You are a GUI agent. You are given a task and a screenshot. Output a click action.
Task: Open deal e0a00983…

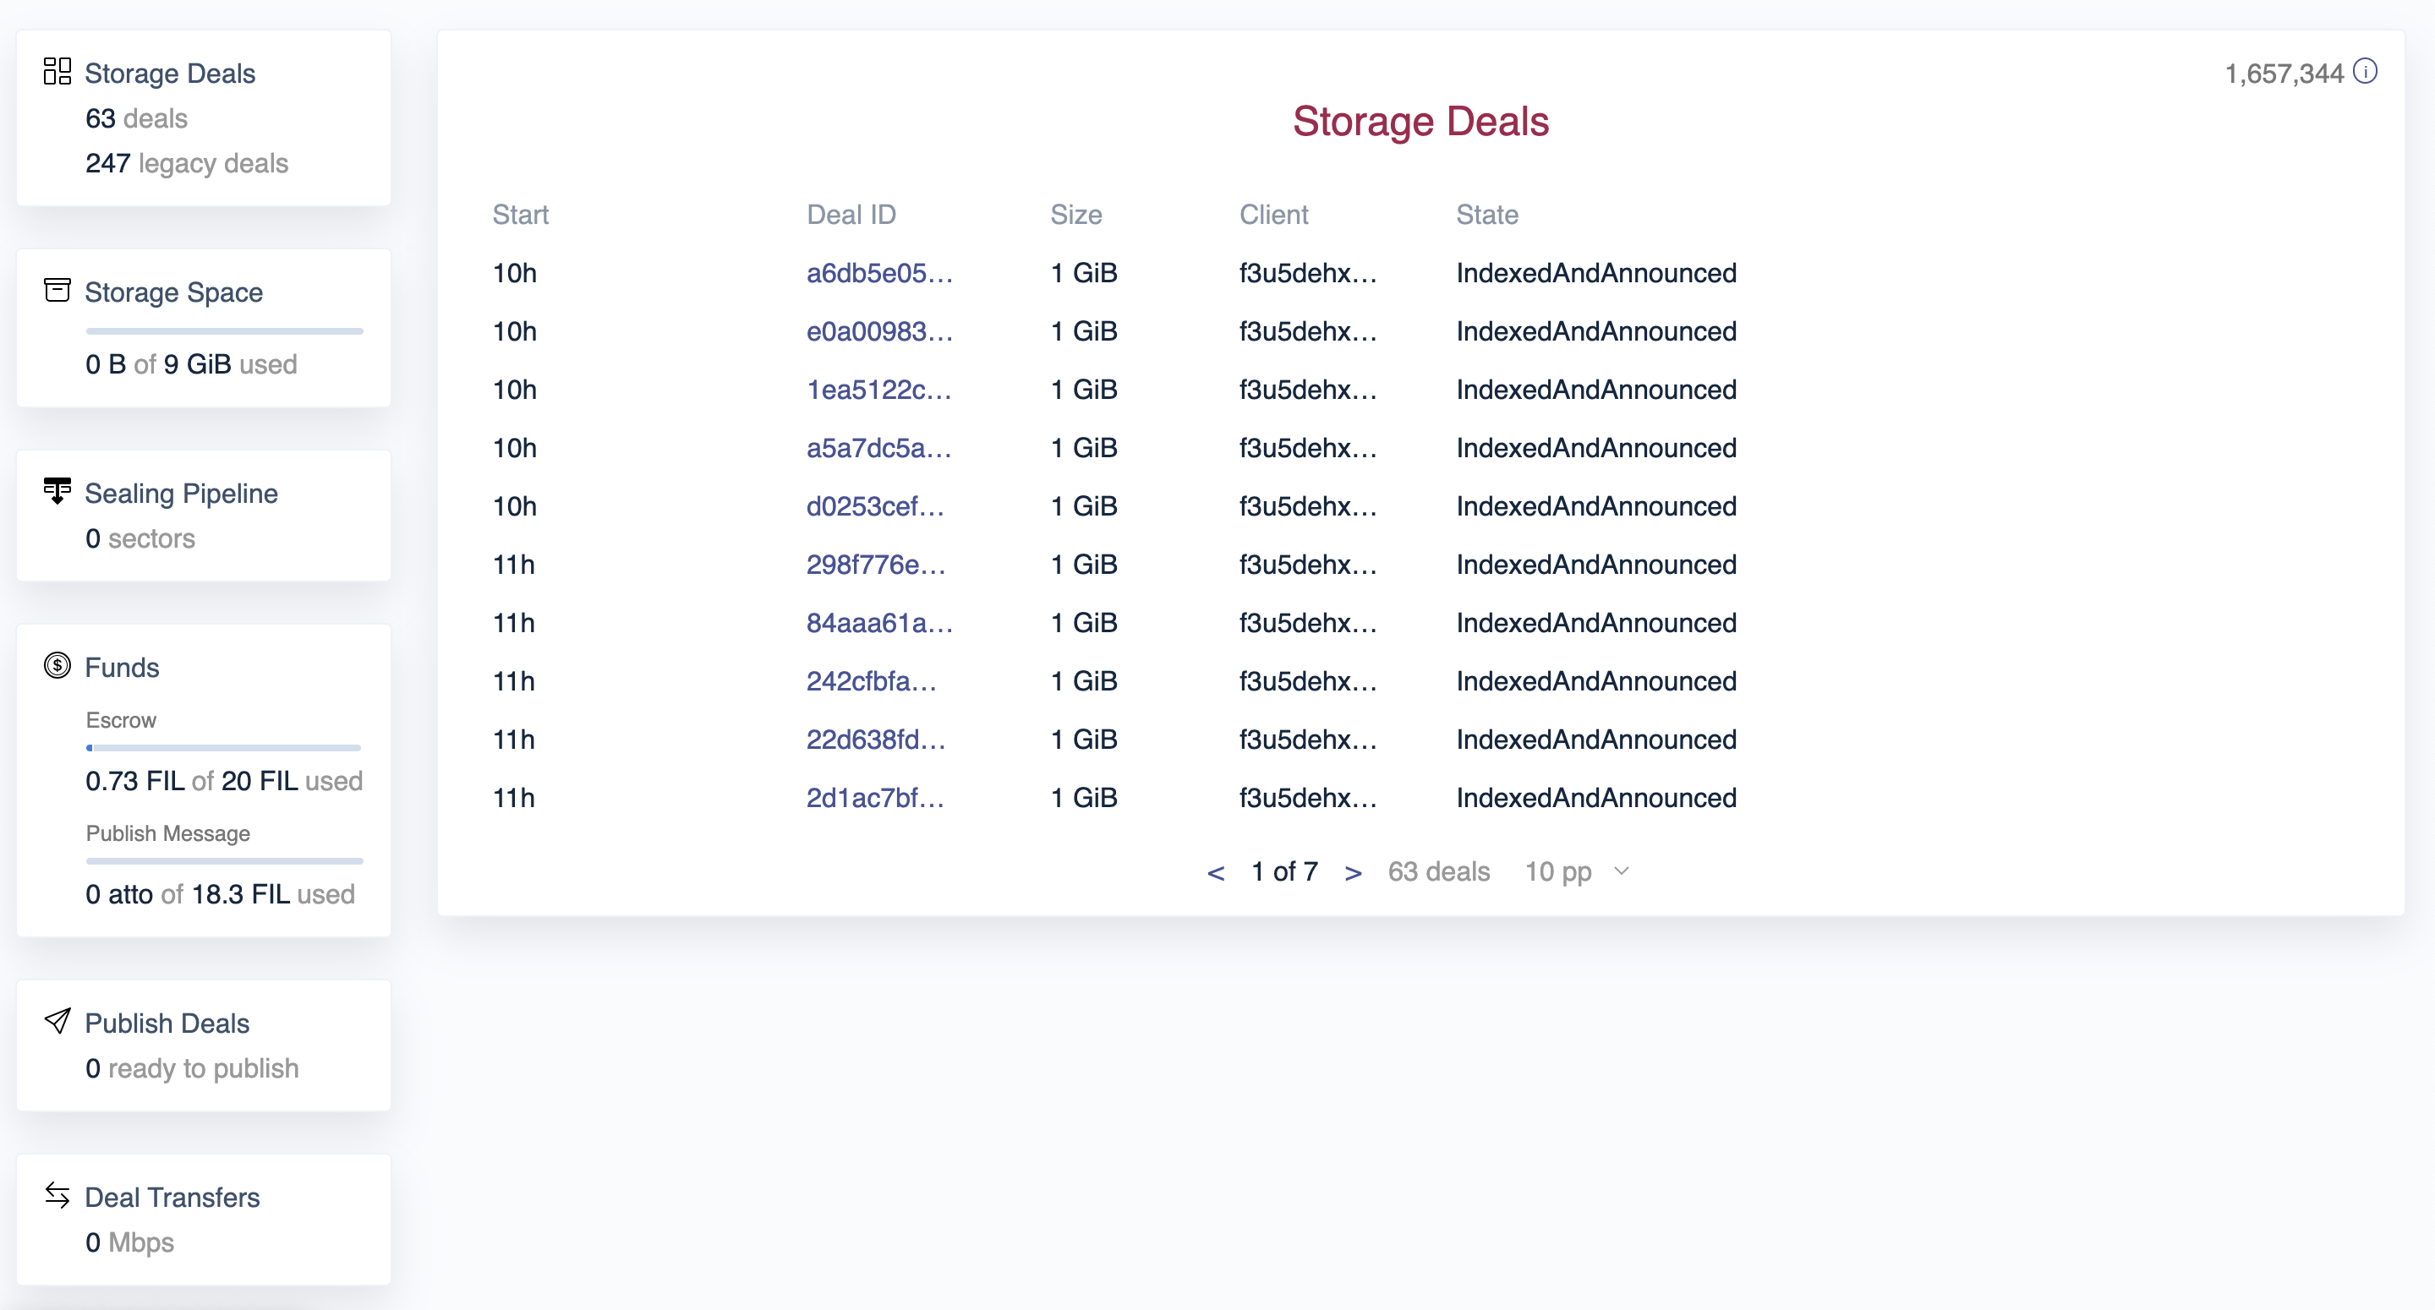[x=879, y=332]
